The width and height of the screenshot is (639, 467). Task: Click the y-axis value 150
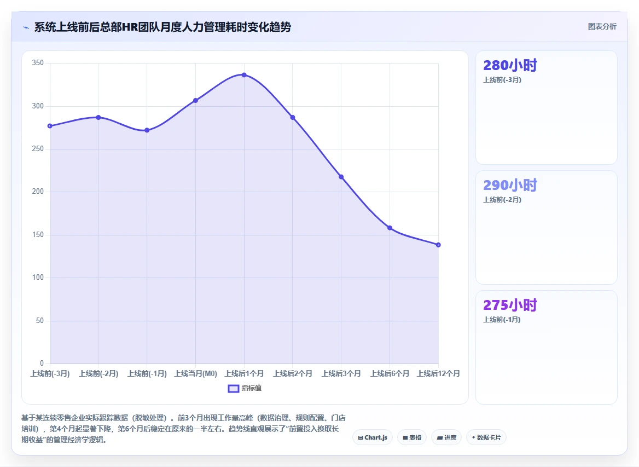(38, 235)
